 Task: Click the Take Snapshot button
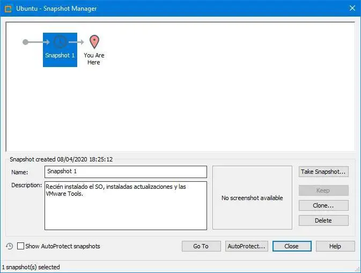click(x=323, y=172)
